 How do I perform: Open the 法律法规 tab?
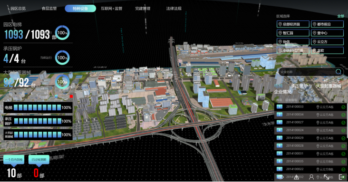point(174,9)
